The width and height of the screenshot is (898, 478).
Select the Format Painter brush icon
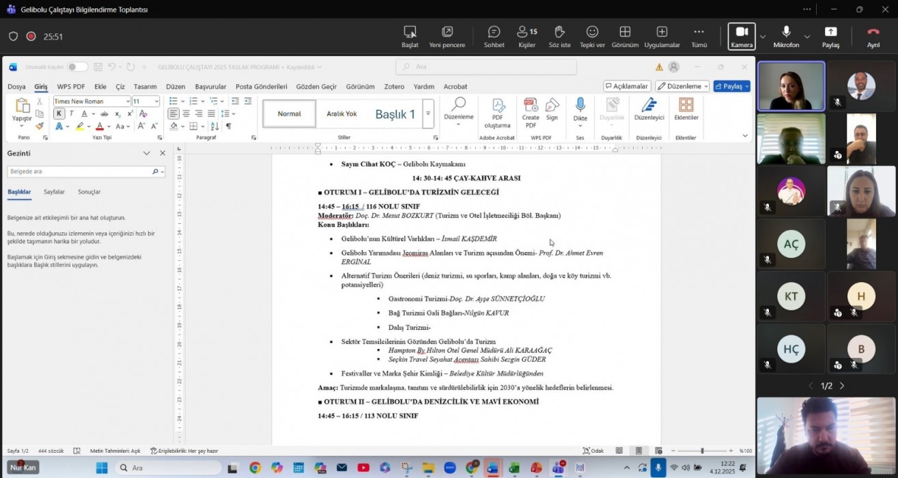pyautogui.click(x=40, y=126)
